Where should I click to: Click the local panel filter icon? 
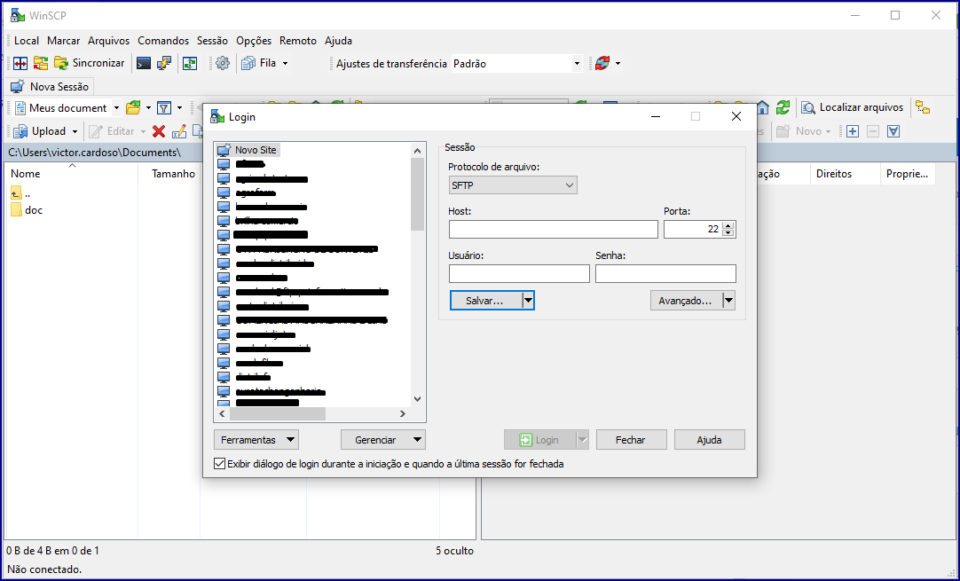tap(164, 108)
